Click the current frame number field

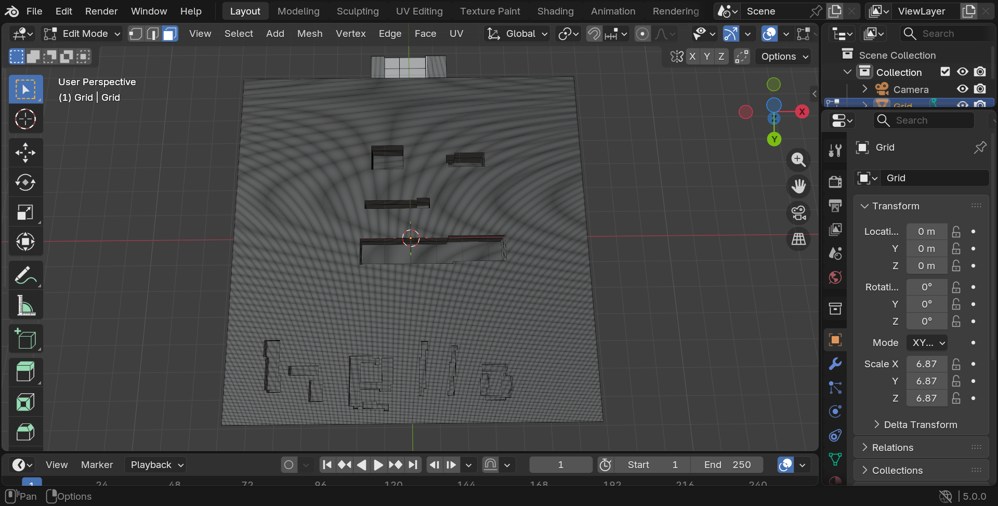561,465
